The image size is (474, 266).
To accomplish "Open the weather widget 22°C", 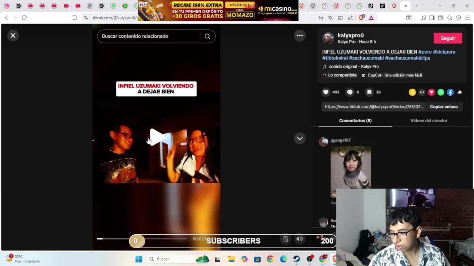I will tap(23, 259).
